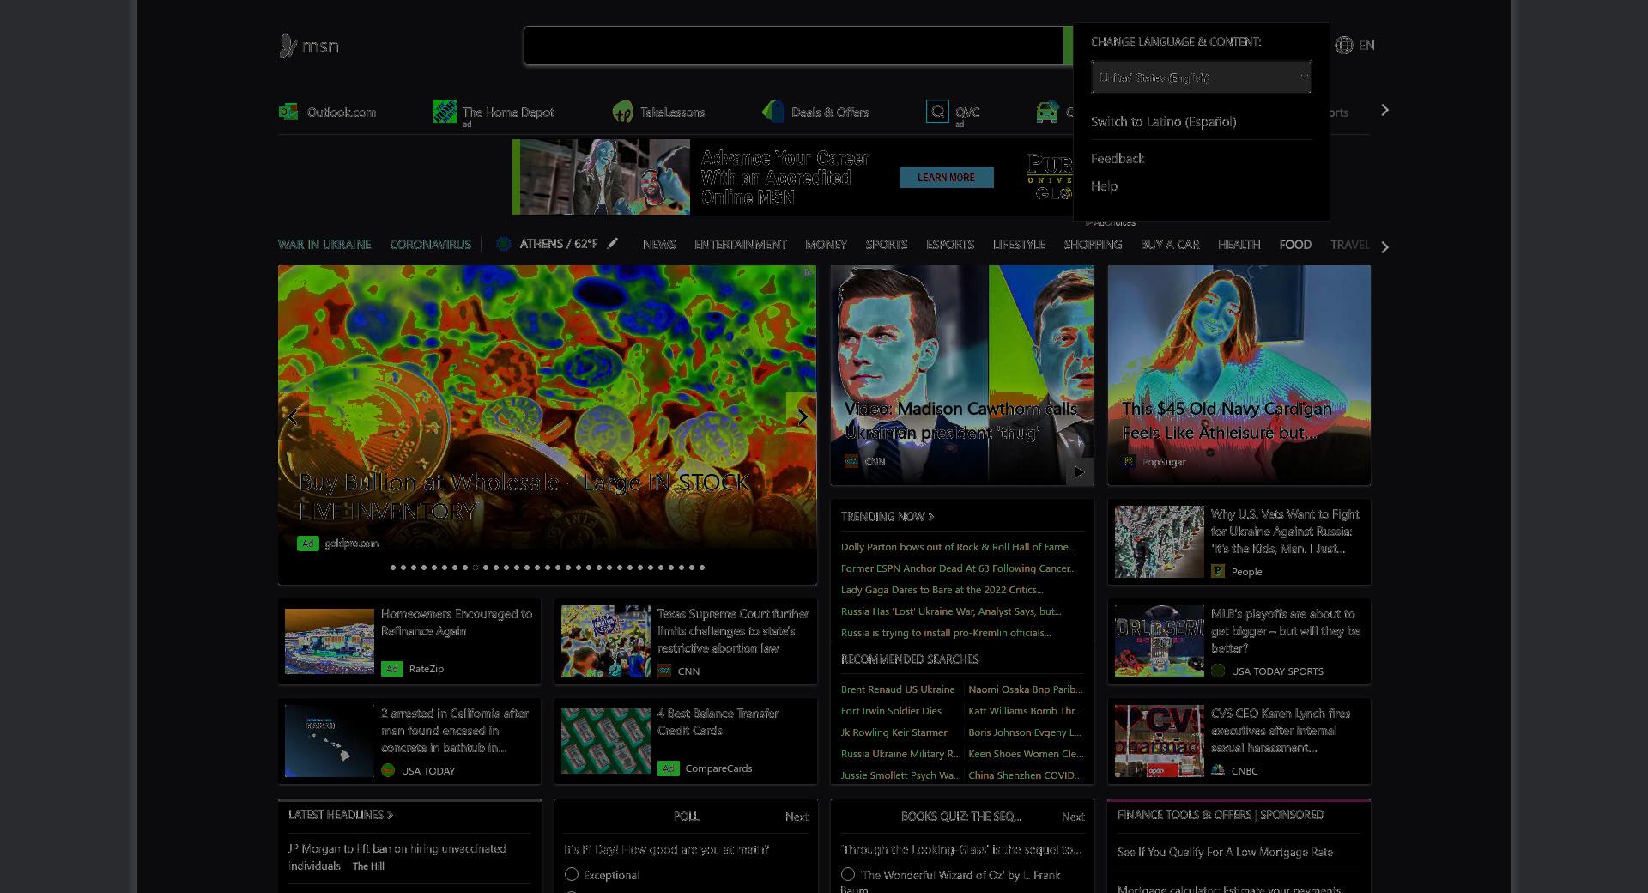Open Lady Gaga Critics story

coord(942,589)
